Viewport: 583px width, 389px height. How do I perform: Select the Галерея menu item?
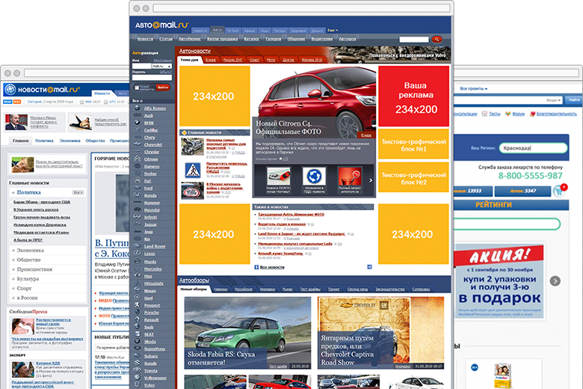click(x=274, y=39)
